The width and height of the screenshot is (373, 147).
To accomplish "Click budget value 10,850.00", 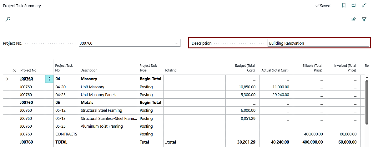I will coord(247,87).
